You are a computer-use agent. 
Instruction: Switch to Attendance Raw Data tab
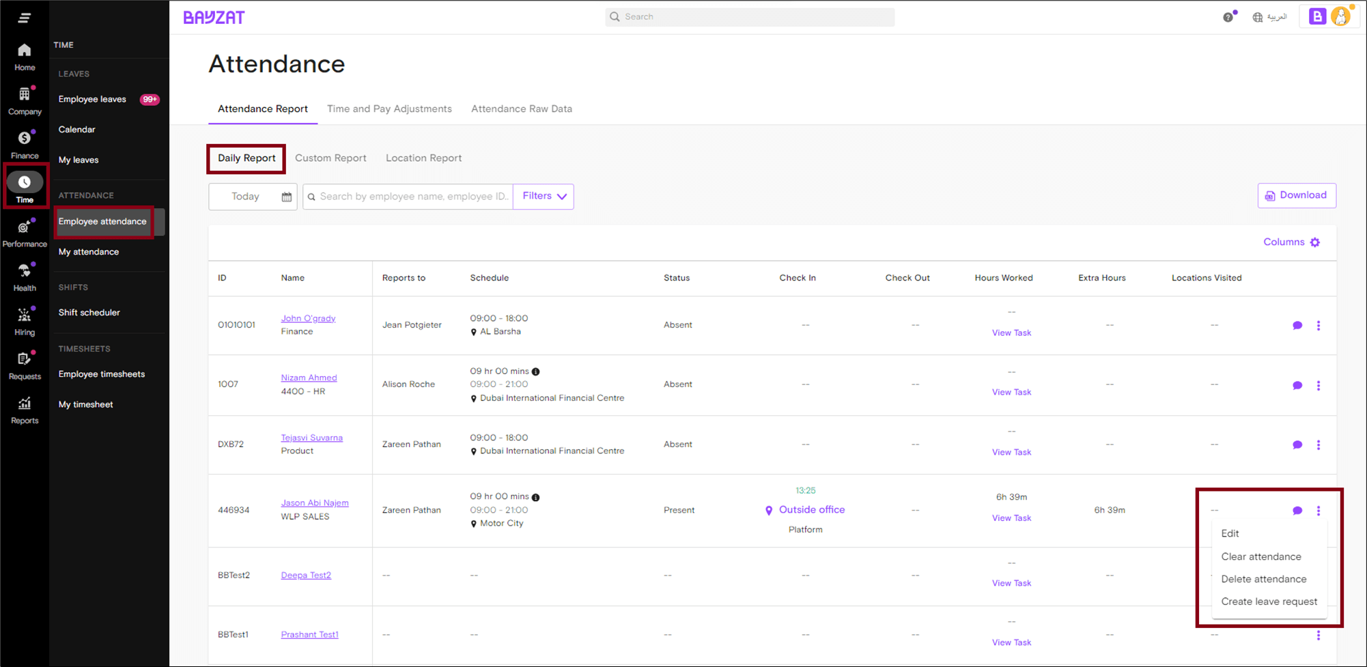click(522, 109)
